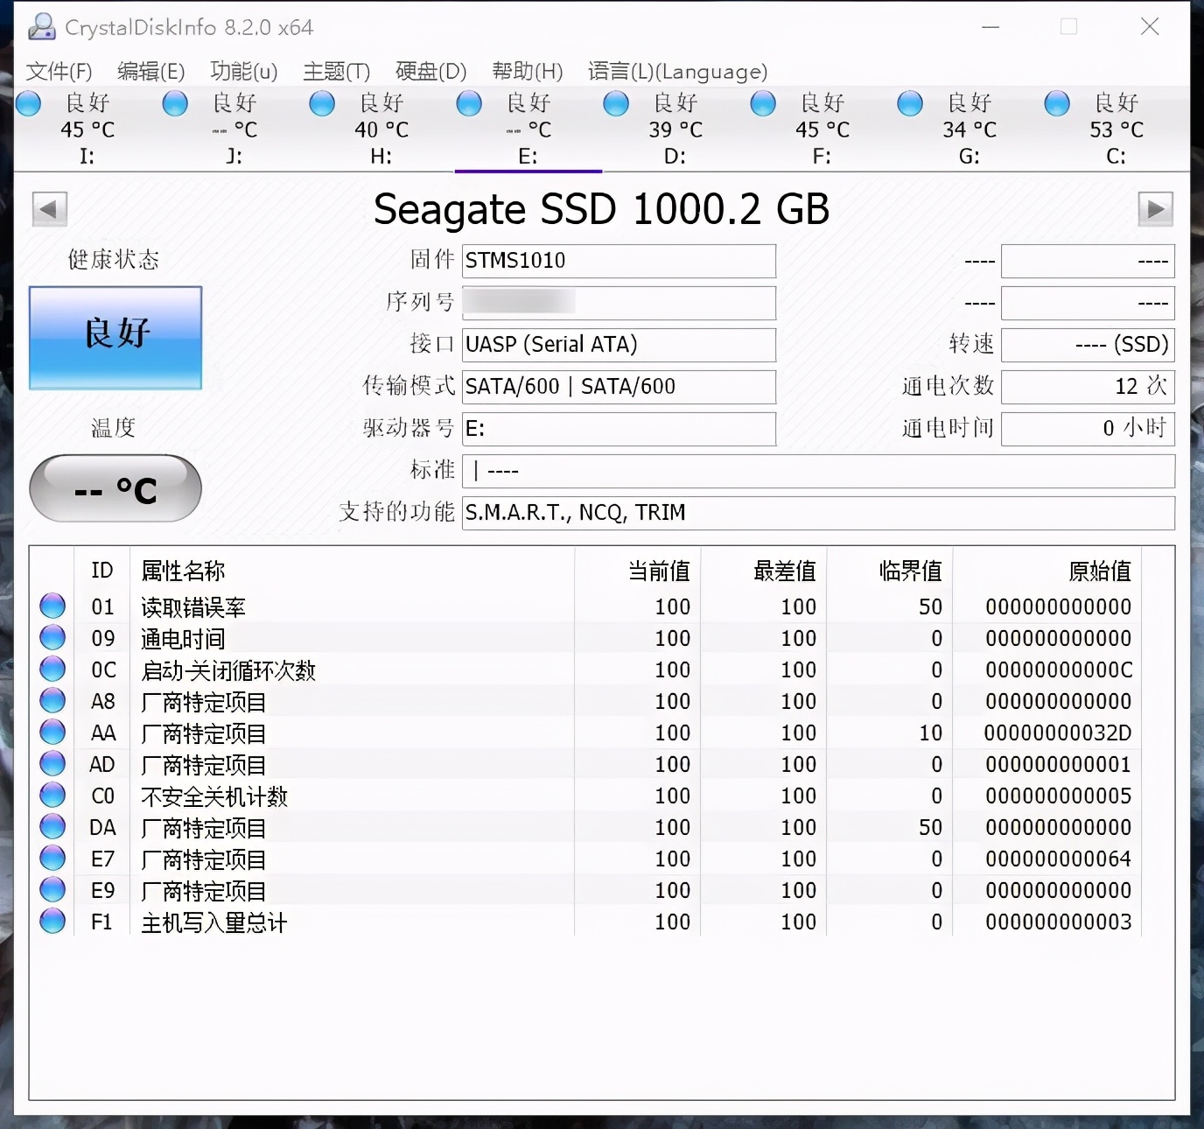This screenshot has width=1204, height=1129.
Task: Open the 主题(T) menu
Action: coord(337,71)
